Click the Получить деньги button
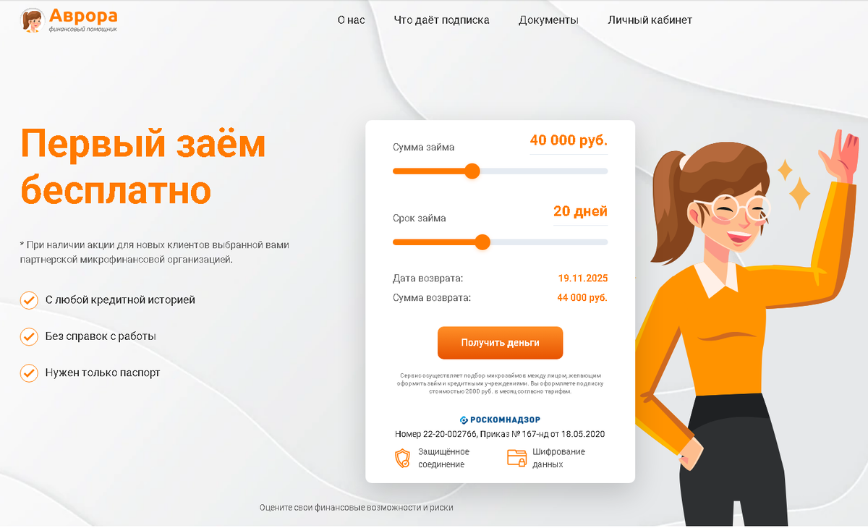Screen dimensions: 868x528 pos(500,343)
